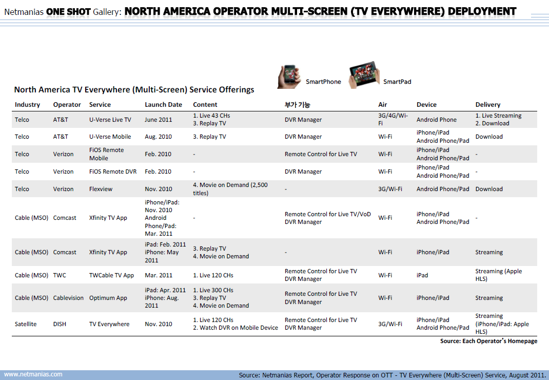The image size is (549, 380).
Task: Select the 부가 기능 column header
Action: click(x=297, y=104)
